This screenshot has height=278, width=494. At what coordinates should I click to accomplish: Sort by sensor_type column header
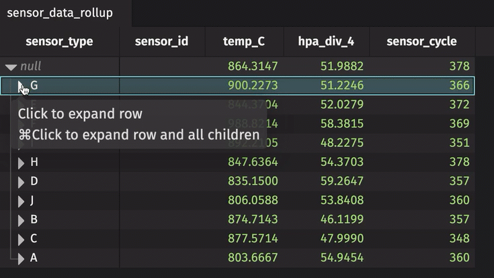click(x=59, y=42)
